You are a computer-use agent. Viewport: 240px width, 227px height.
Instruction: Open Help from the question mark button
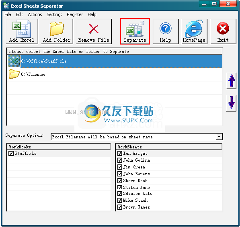click(x=166, y=31)
